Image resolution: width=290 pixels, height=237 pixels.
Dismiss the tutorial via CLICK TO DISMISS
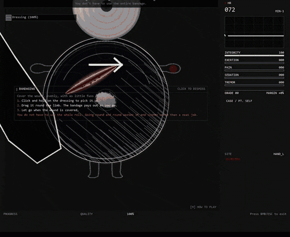pyautogui.click(x=191, y=88)
